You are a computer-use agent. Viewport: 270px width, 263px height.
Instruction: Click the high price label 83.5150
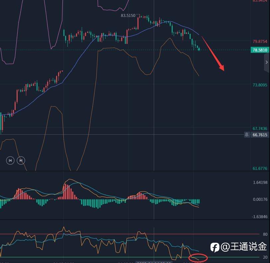(128, 16)
